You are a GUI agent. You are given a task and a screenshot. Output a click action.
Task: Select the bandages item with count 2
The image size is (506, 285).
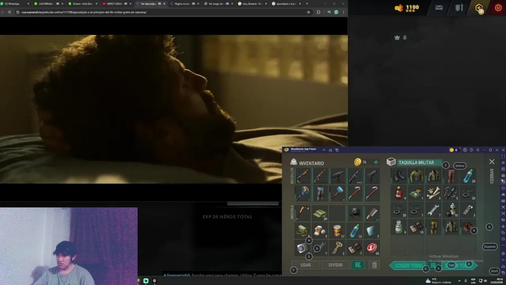coord(320,231)
